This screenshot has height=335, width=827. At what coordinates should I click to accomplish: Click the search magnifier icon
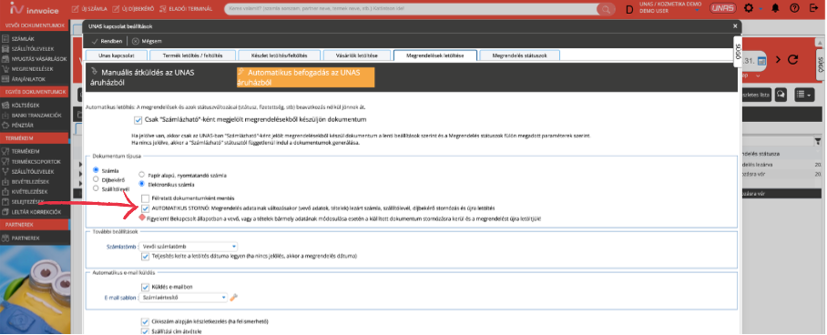coord(607,9)
